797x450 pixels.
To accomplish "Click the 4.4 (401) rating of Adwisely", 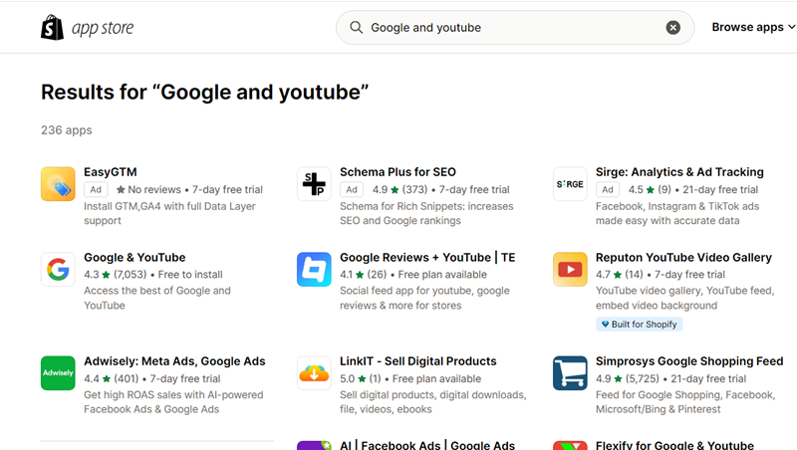I will [x=112, y=379].
